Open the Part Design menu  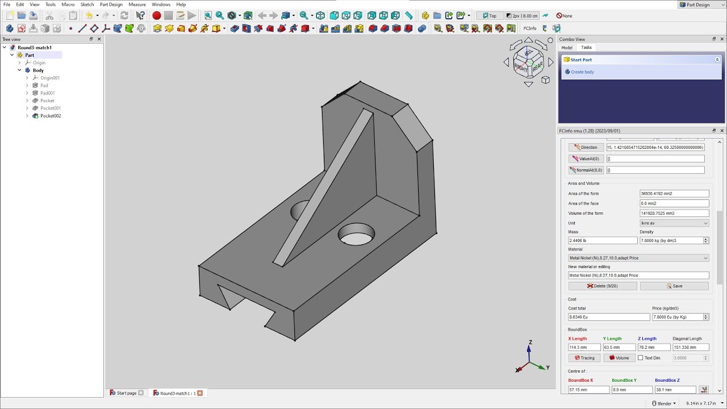(111, 5)
